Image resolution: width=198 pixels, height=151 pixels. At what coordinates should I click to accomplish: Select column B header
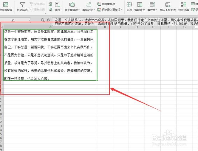[105, 27]
